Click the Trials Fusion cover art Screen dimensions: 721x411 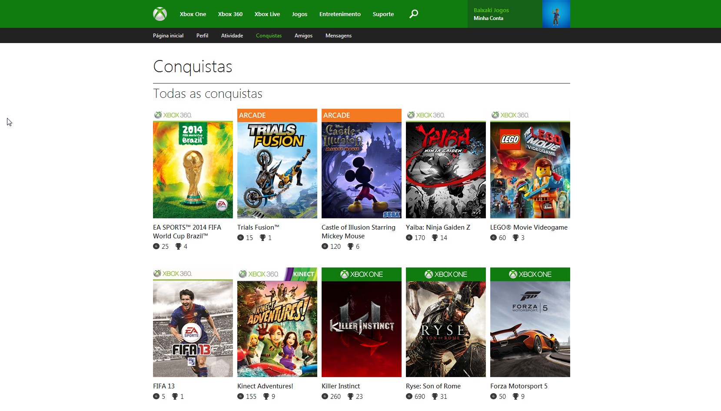[x=277, y=164]
